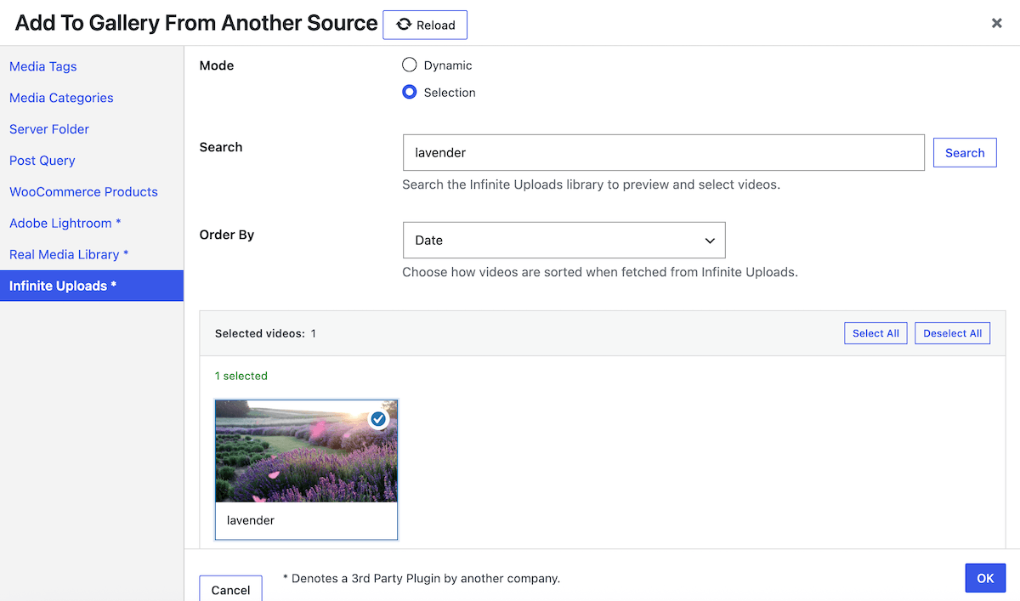1020x601 pixels.
Task: Click the Deselect All button
Action: (952, 333)
